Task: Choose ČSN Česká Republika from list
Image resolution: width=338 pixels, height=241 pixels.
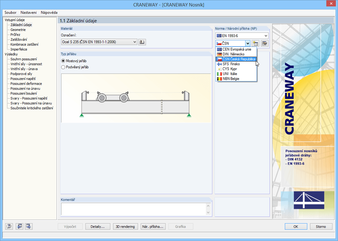Action: [x=236, y=59]
